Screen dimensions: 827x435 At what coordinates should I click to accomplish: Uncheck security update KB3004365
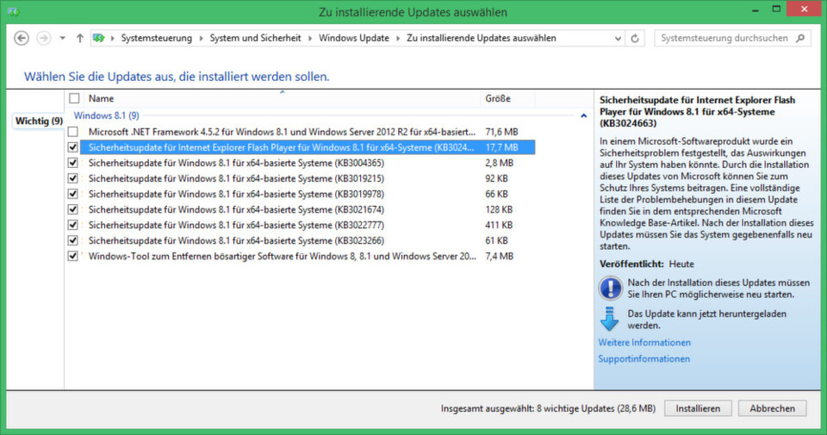pyautogui.click(x=72, y=163)
